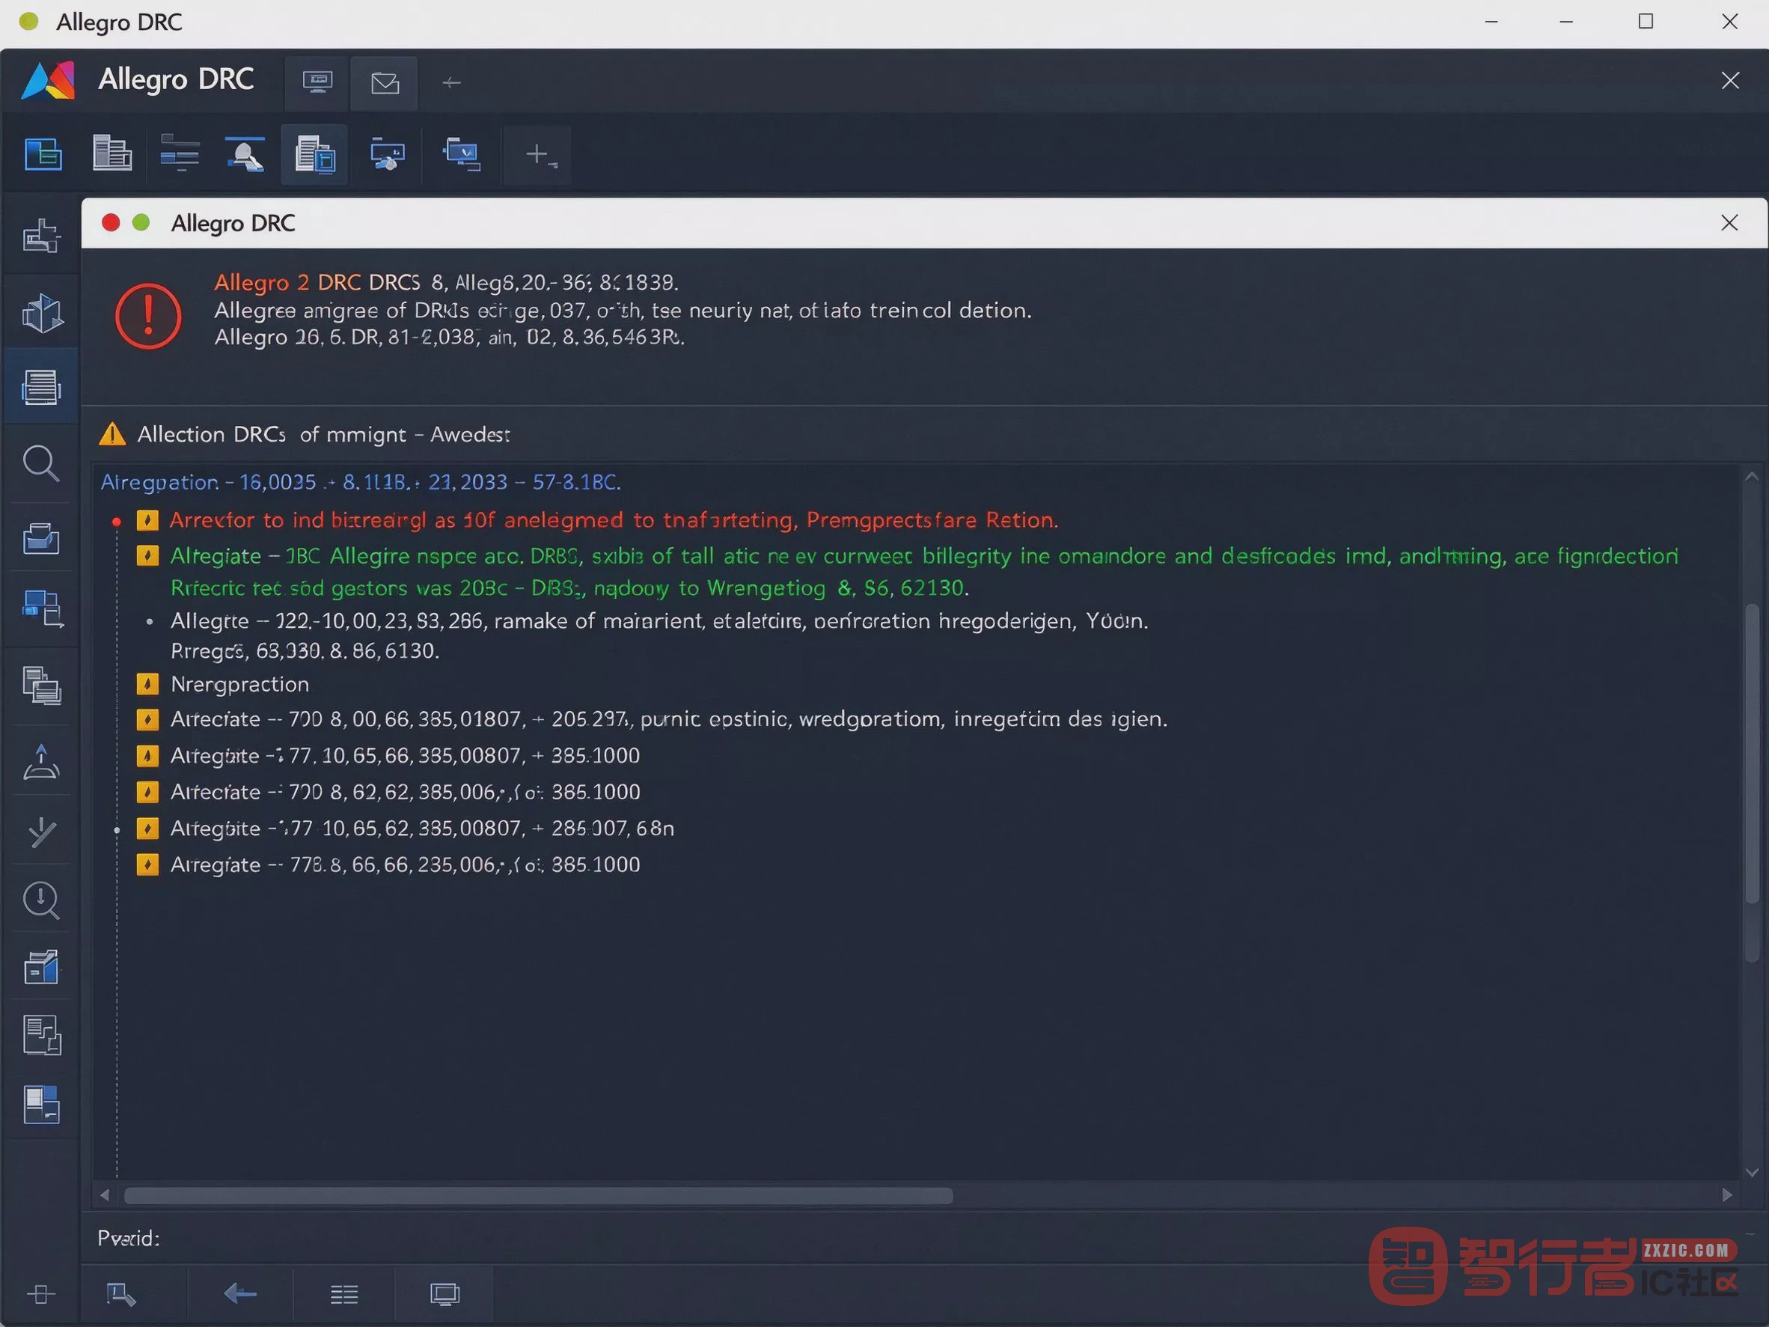Click the 'Pvərid:' field label area

click(129, 1239)
